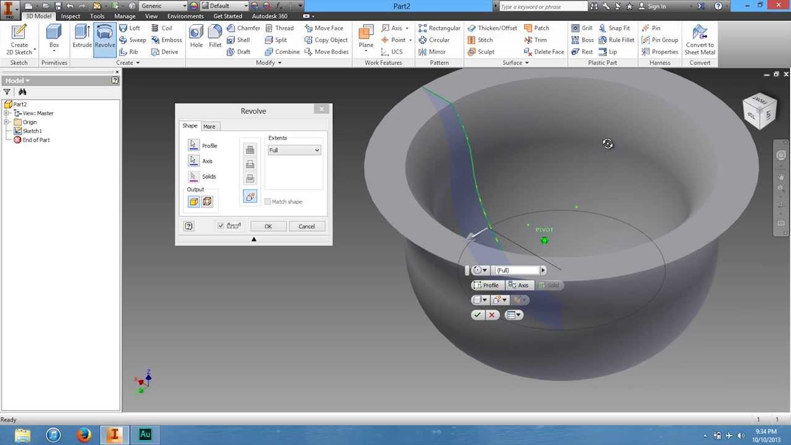Select Thicken/Offset surface tool

pyautogui.click(x=492, y=28)
